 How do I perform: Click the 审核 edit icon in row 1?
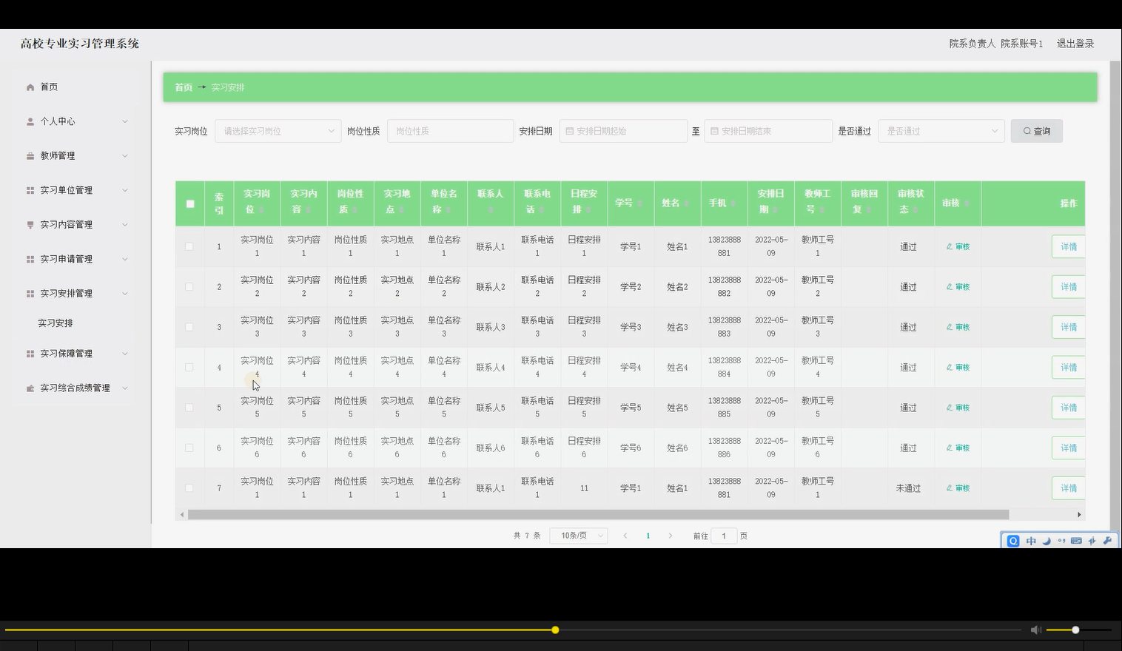point(950,247)
